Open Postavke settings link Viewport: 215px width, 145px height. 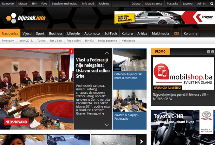click(x=173, y=4)
